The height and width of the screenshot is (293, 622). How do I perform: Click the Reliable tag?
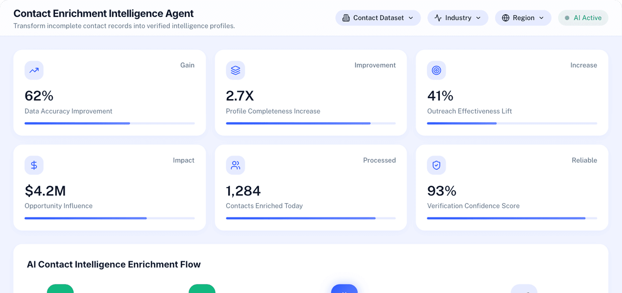[584, 160]
